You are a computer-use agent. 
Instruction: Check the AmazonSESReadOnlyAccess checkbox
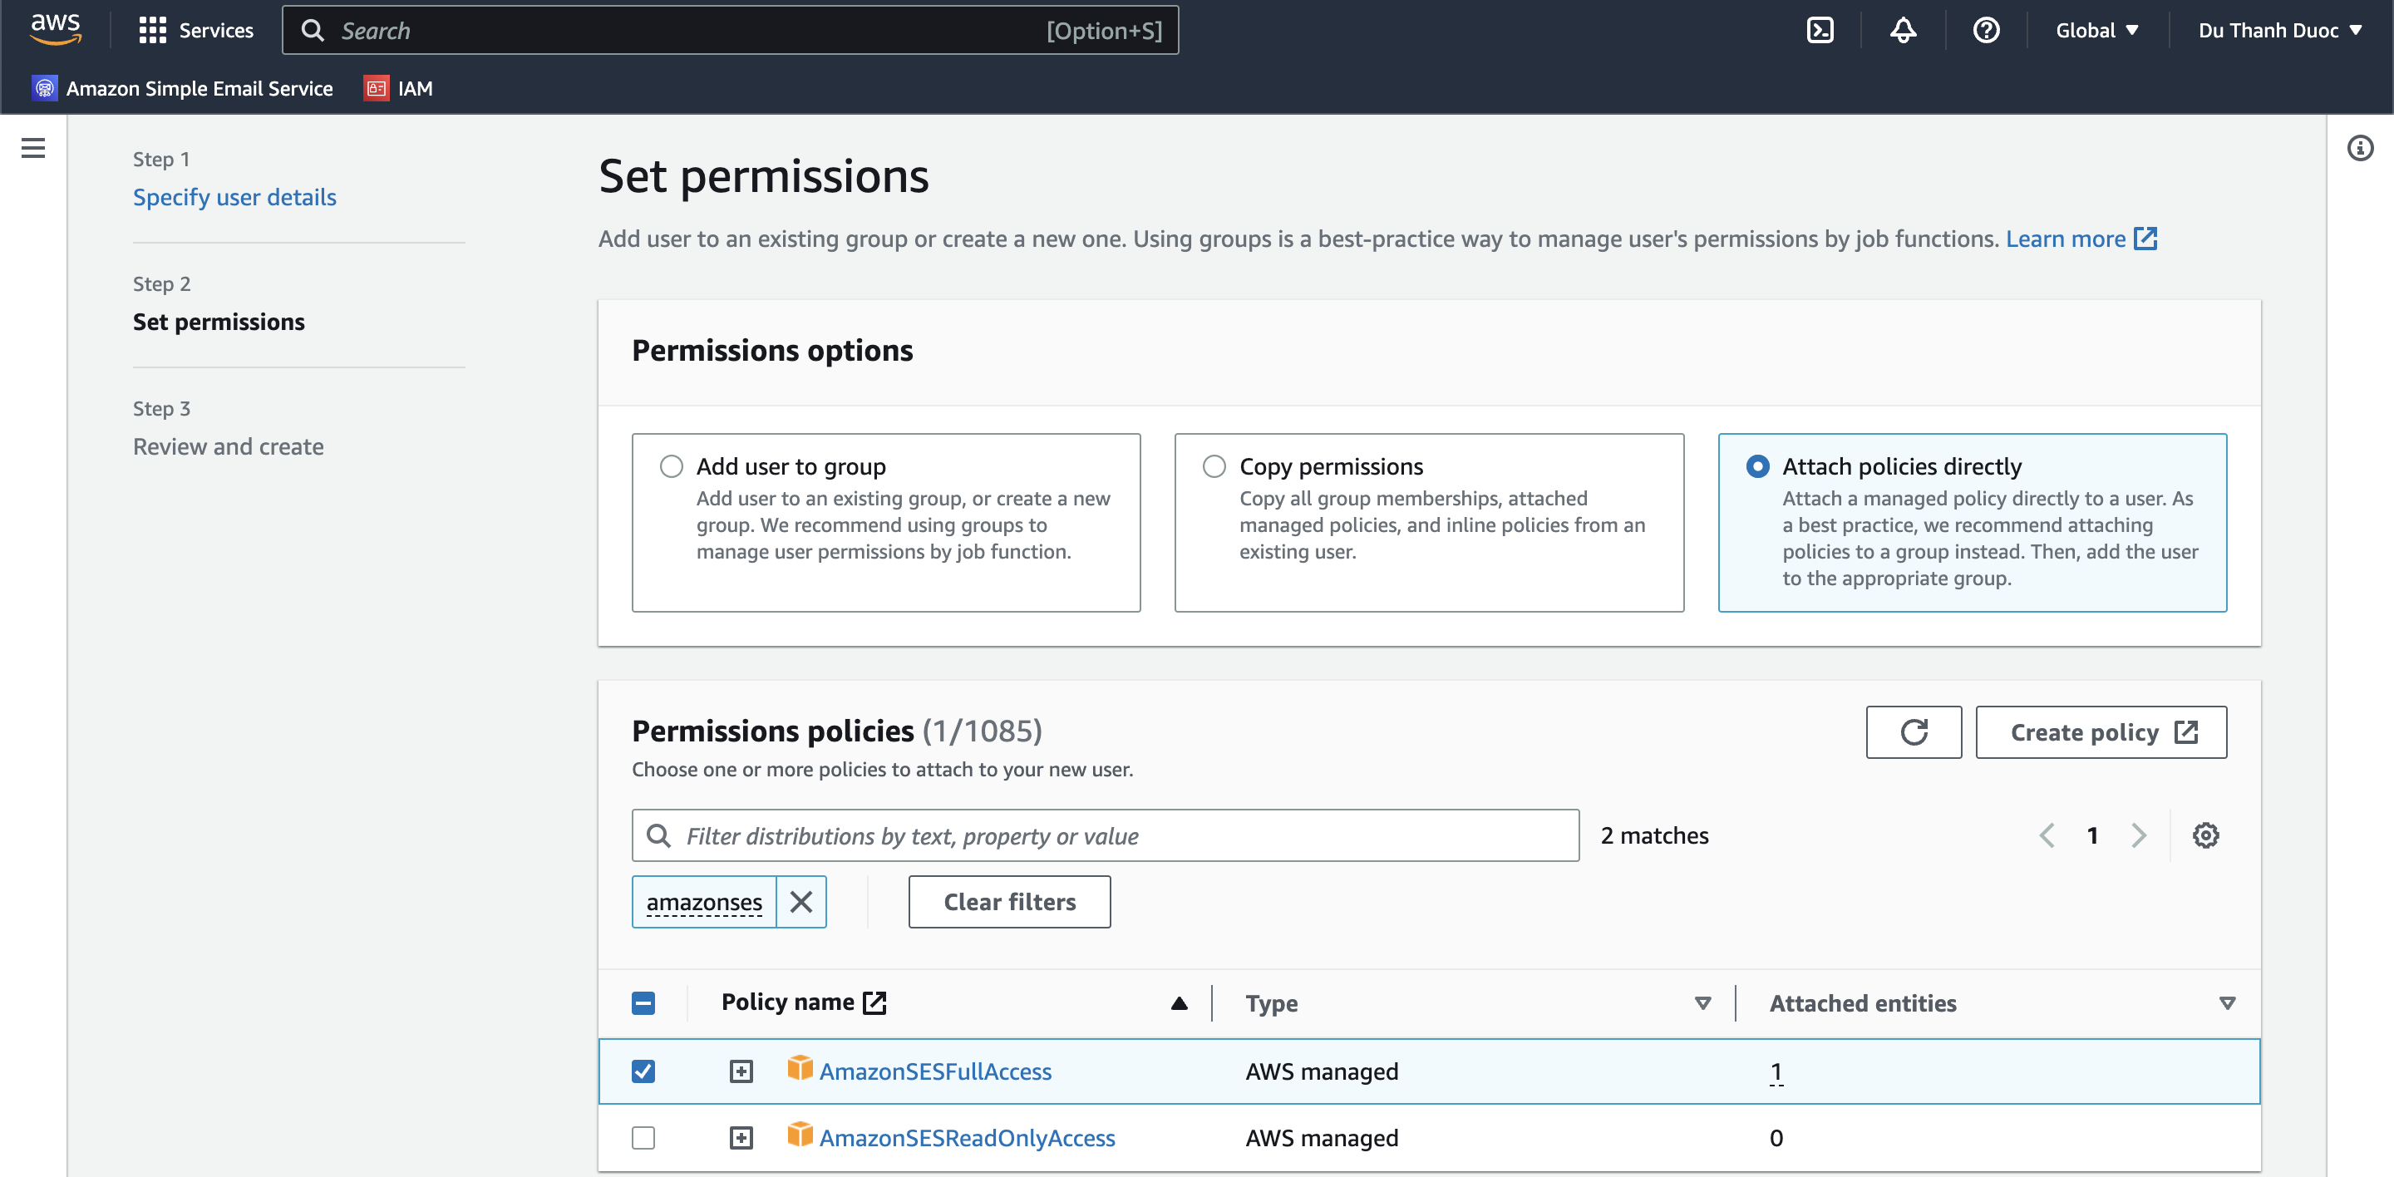(643, 1138)
